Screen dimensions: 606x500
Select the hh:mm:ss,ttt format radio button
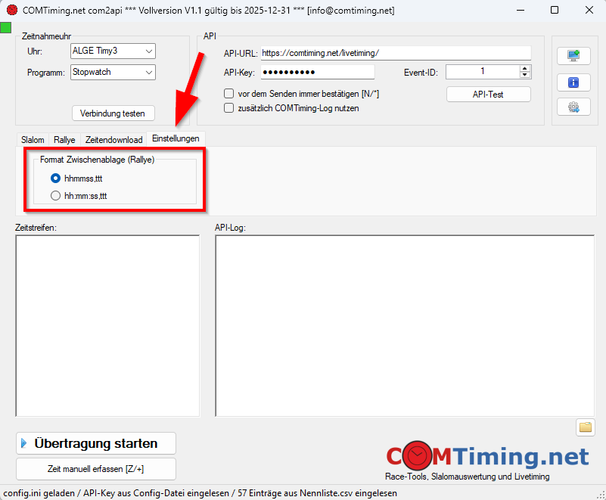55,195
